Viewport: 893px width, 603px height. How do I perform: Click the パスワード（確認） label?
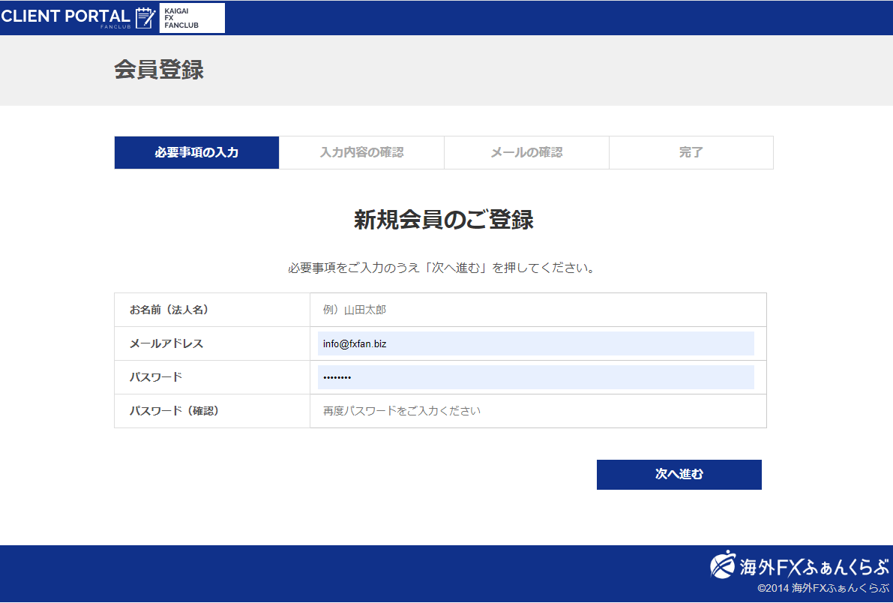[x=174, y=411]
